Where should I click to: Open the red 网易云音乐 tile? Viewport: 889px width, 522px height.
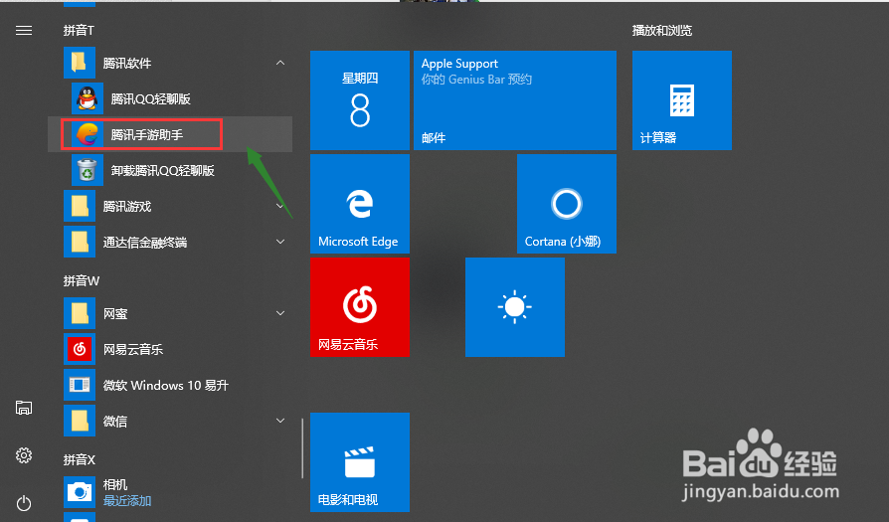point(359,307)
